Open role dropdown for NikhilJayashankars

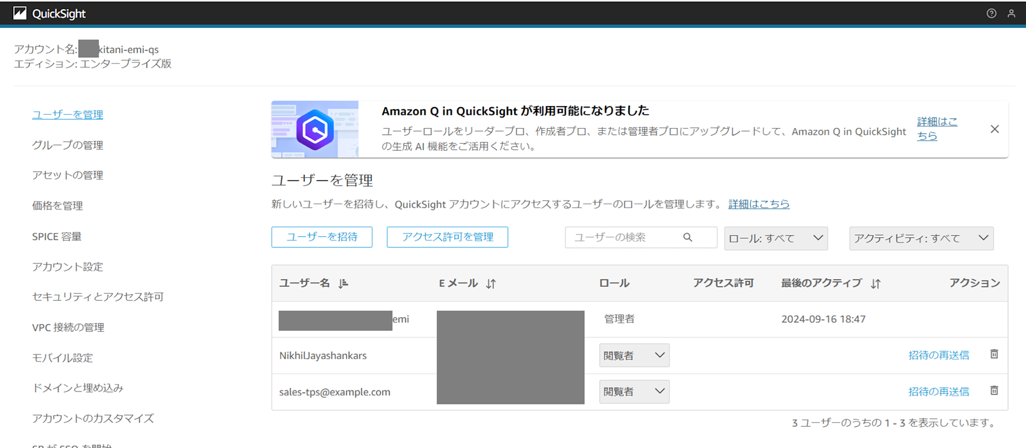[x=634, y=355]
